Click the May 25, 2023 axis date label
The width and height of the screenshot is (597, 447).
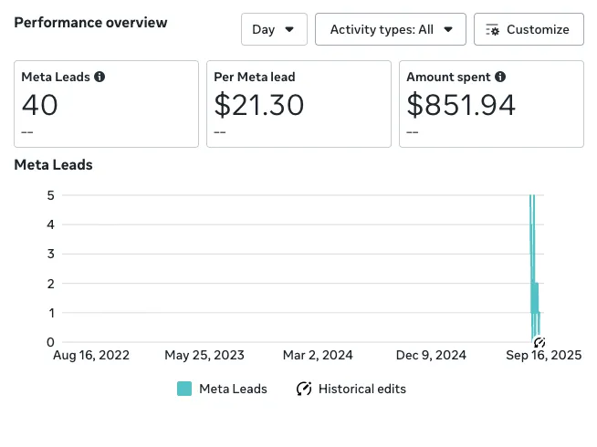[x=204, y=355]
